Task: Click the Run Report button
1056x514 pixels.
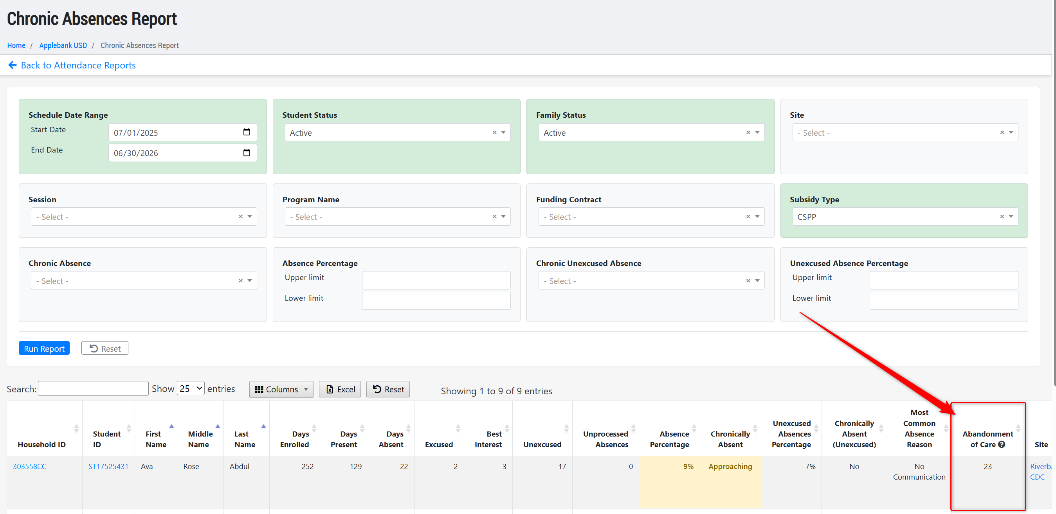Action: pyautogui.click(x=44, y=348)
